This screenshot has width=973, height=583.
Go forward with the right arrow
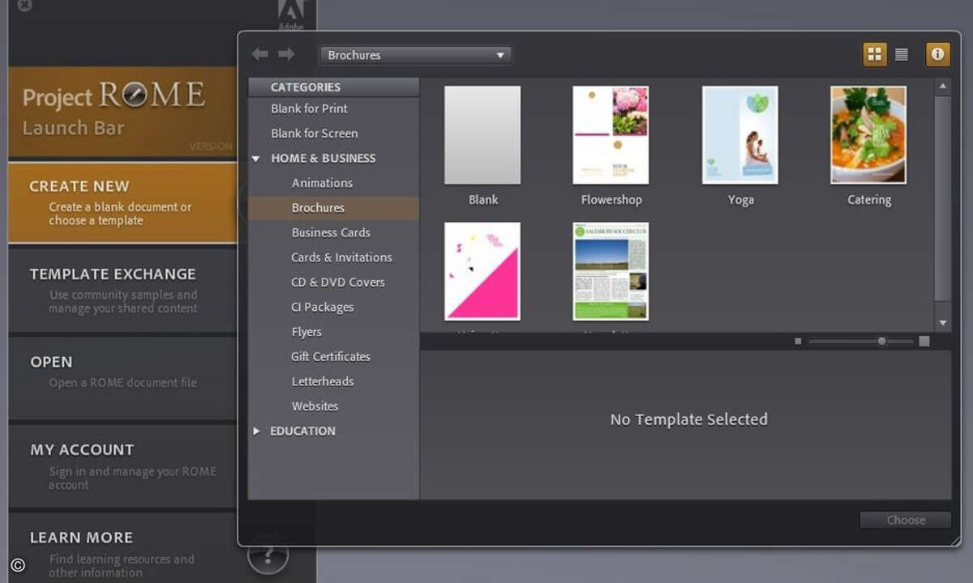click(x=286, y=54)
